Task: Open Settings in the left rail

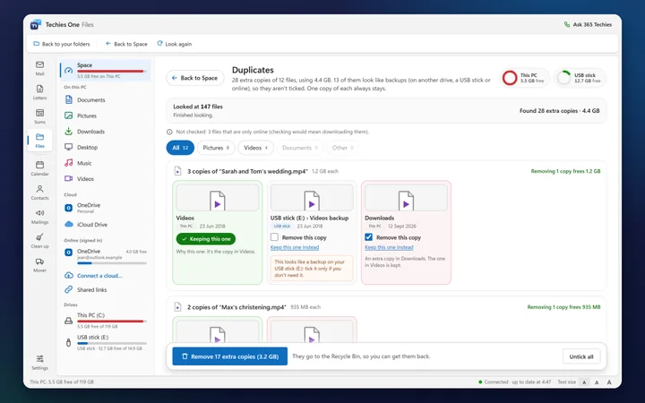Action: click(x=40, y=363)
